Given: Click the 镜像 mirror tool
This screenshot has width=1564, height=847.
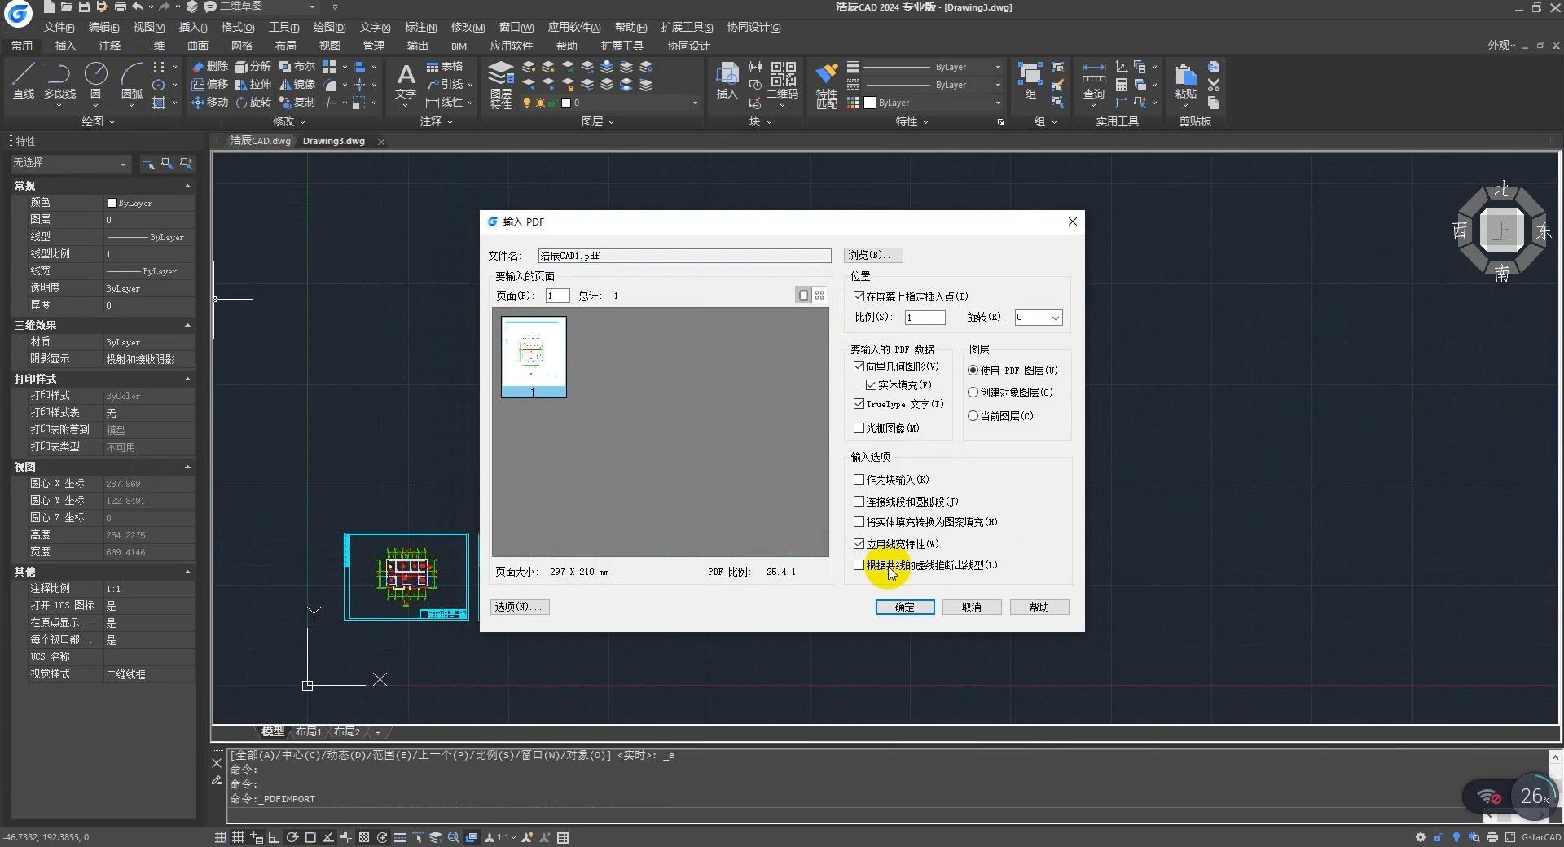Looking at the screenshot, I should pos(297,85).
